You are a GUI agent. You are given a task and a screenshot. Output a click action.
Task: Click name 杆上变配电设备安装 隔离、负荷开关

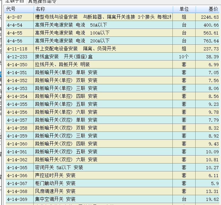pyautogui.click(x=76, y=49)
